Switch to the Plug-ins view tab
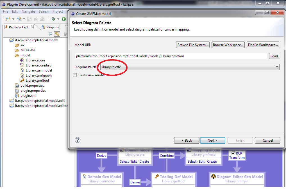 [50, 27]
